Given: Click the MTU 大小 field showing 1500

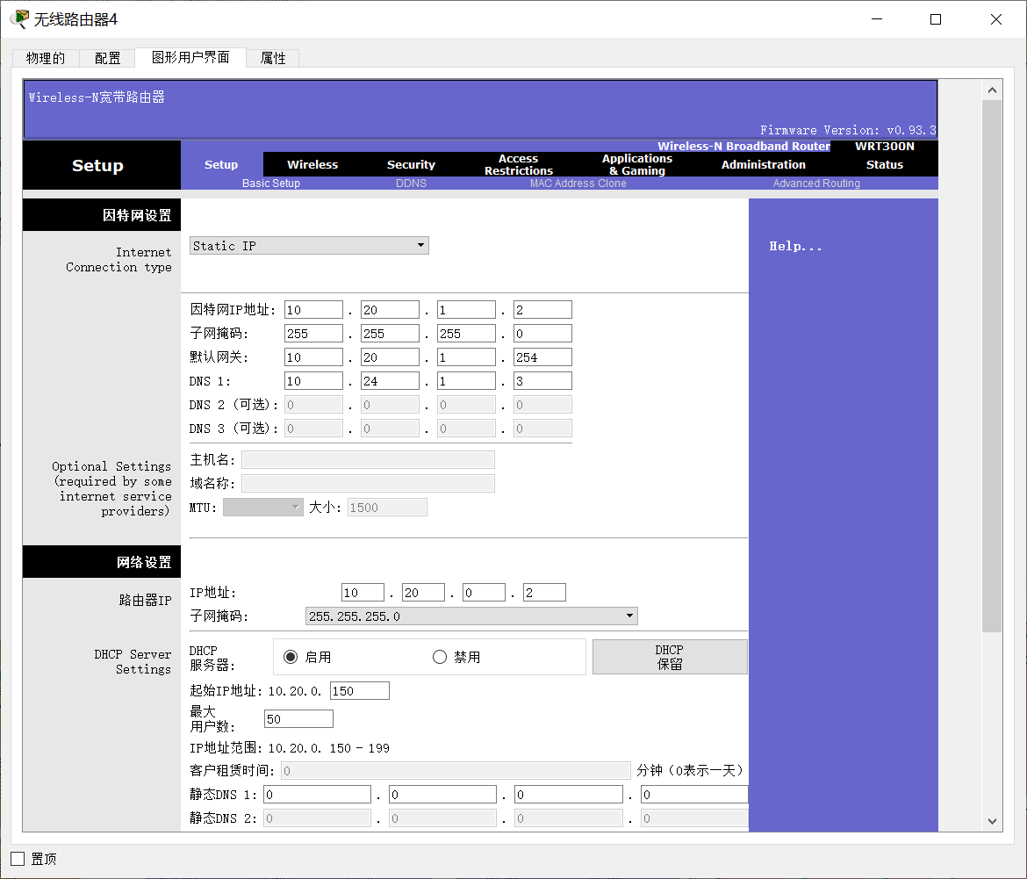Looking at the screenshot, I should [x=387, y=507].
